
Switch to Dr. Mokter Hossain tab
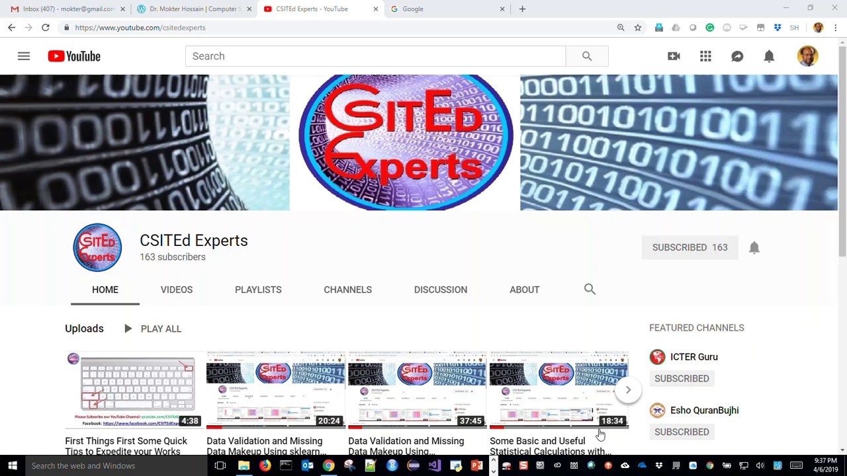[x=193, y=9]
